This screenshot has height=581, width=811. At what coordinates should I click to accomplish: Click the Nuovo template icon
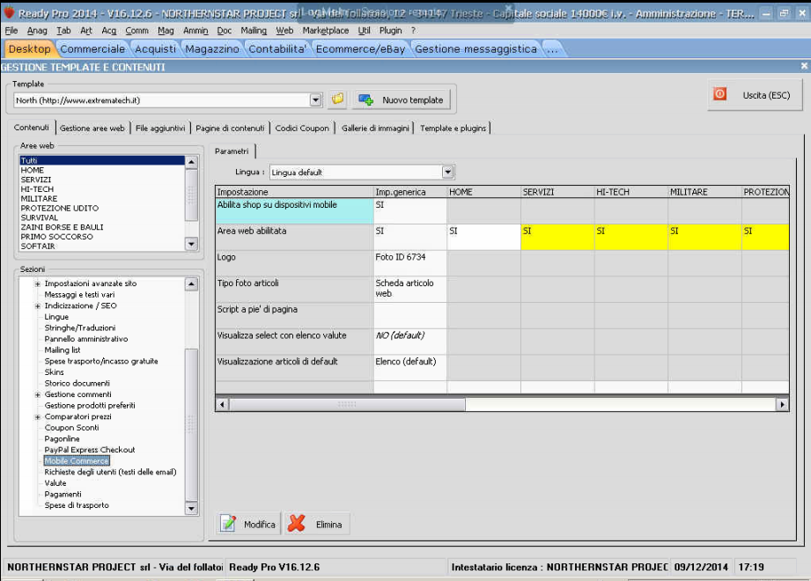click(365, 99)
